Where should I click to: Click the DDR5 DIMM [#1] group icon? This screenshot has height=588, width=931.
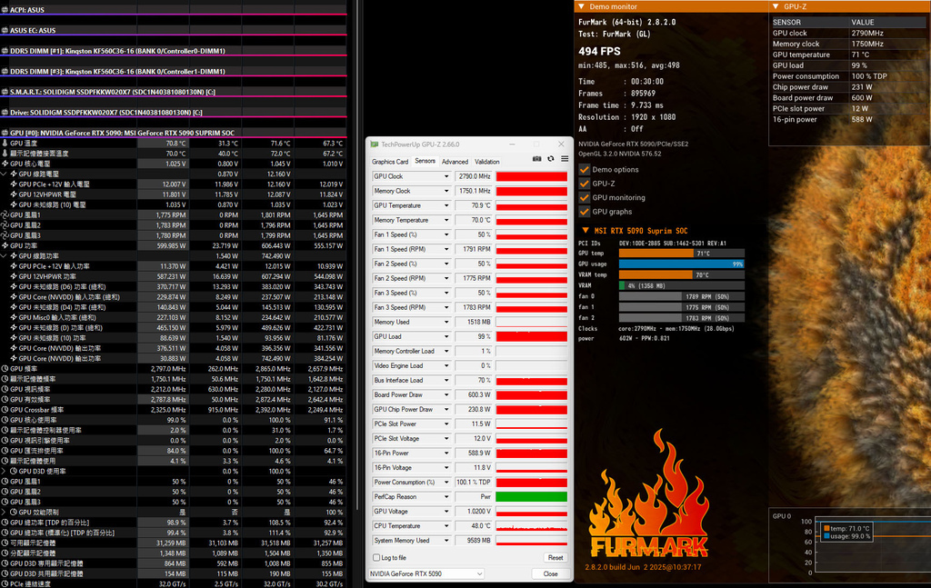[5, 51]
